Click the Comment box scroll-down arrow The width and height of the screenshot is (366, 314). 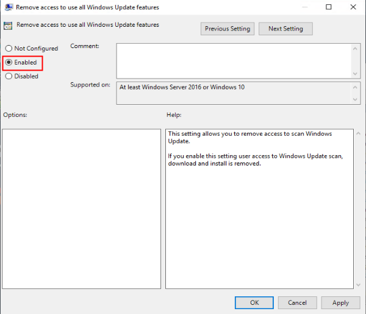coord(355,74)
